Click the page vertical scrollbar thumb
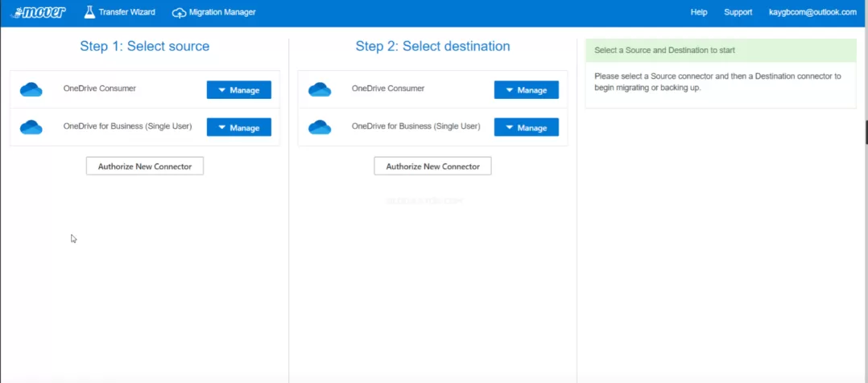The height and width of the screenshot is (383, 868). tap(866, 132)
